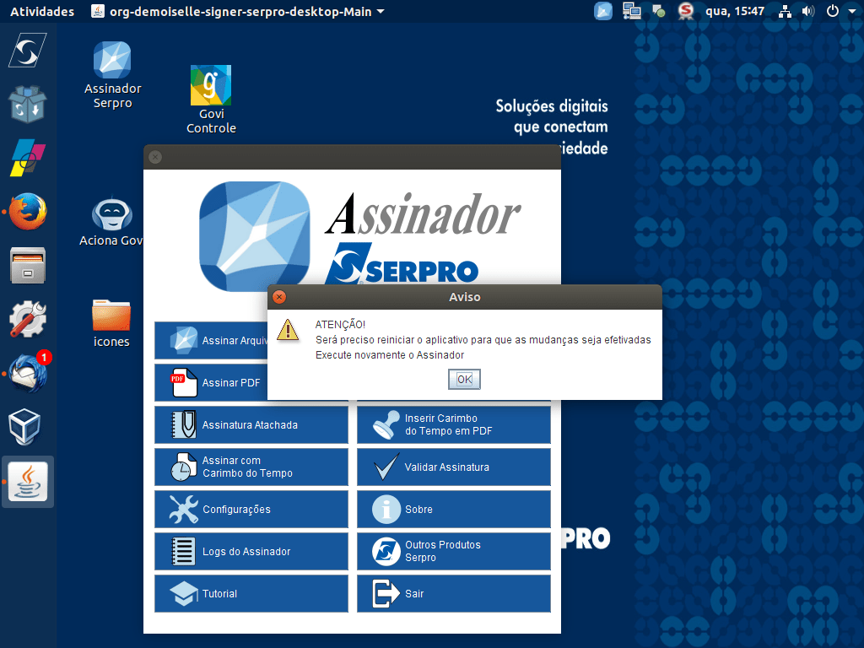Click Atividades in the top bar
Image resolution: width=864 pixels, height=648 pixels.
coord(42,12)
